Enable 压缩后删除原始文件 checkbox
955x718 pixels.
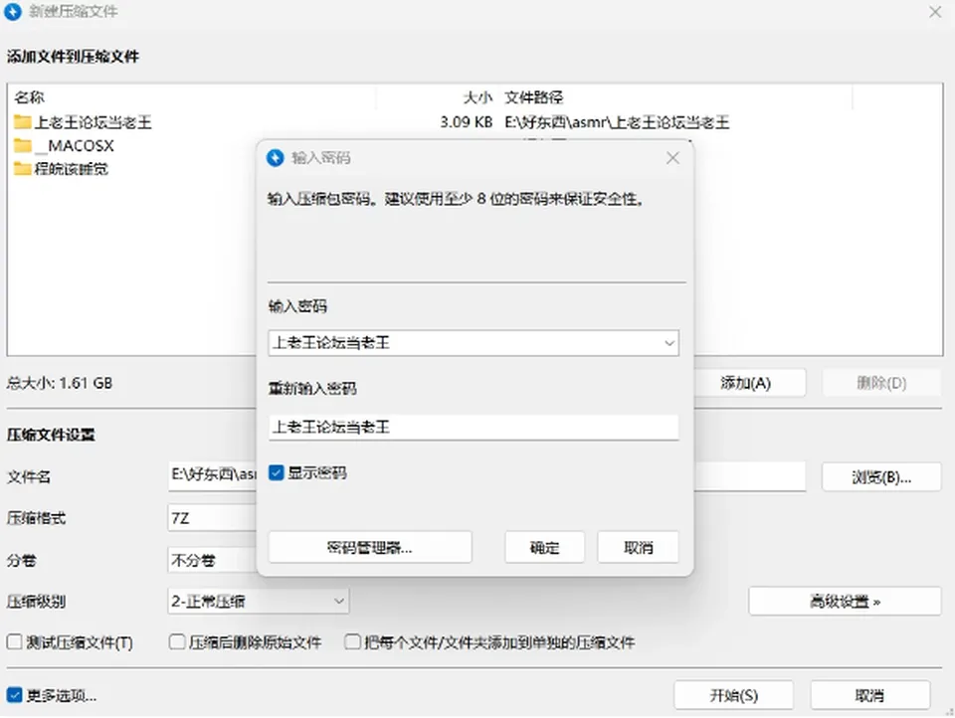[177, 641]
